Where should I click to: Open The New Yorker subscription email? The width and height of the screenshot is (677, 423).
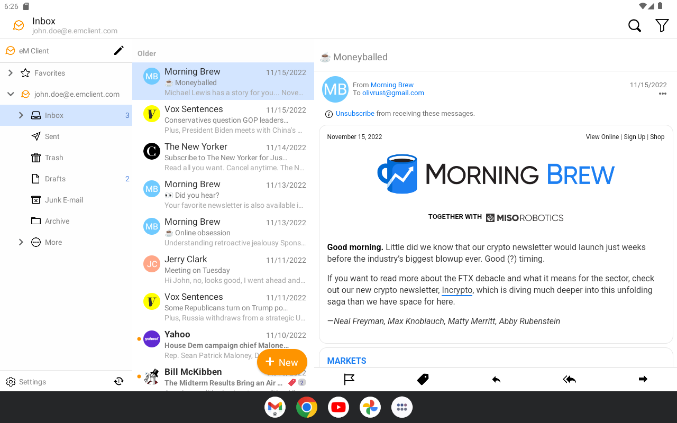223,157
